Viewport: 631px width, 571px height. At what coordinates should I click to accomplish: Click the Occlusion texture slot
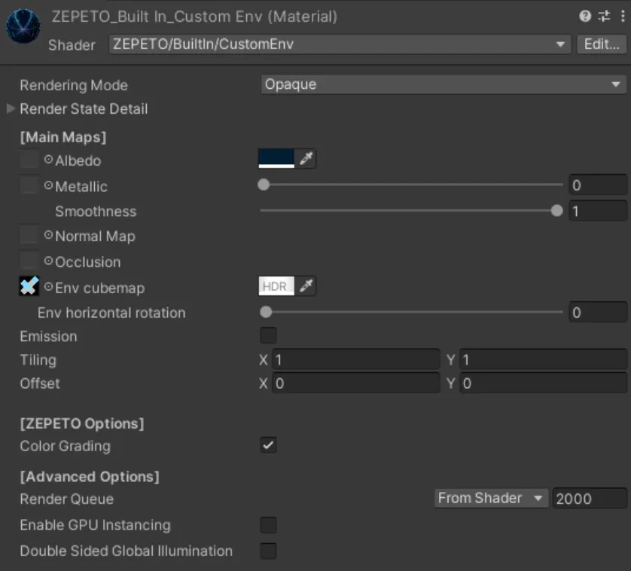tap(29, 260)
